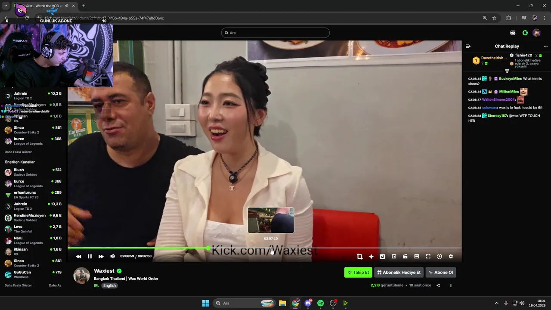Open the GuGuCan channel in the sidebar
The height and width of the screenshot is (310, 551).
(34, 275)
